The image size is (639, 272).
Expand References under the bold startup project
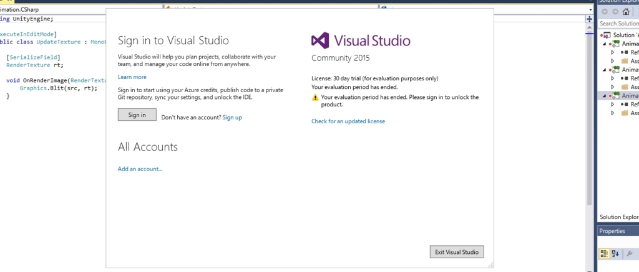613,52
